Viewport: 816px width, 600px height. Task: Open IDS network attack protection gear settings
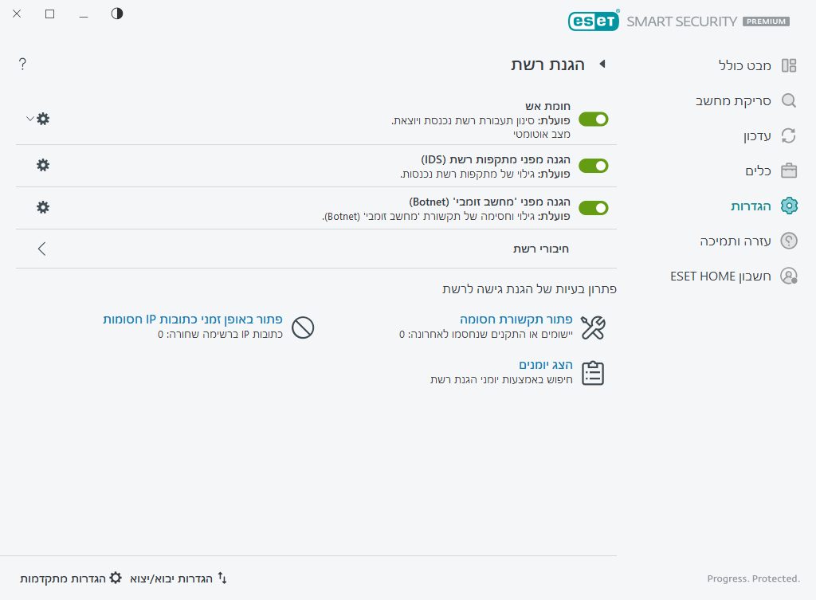coord(43,165)
